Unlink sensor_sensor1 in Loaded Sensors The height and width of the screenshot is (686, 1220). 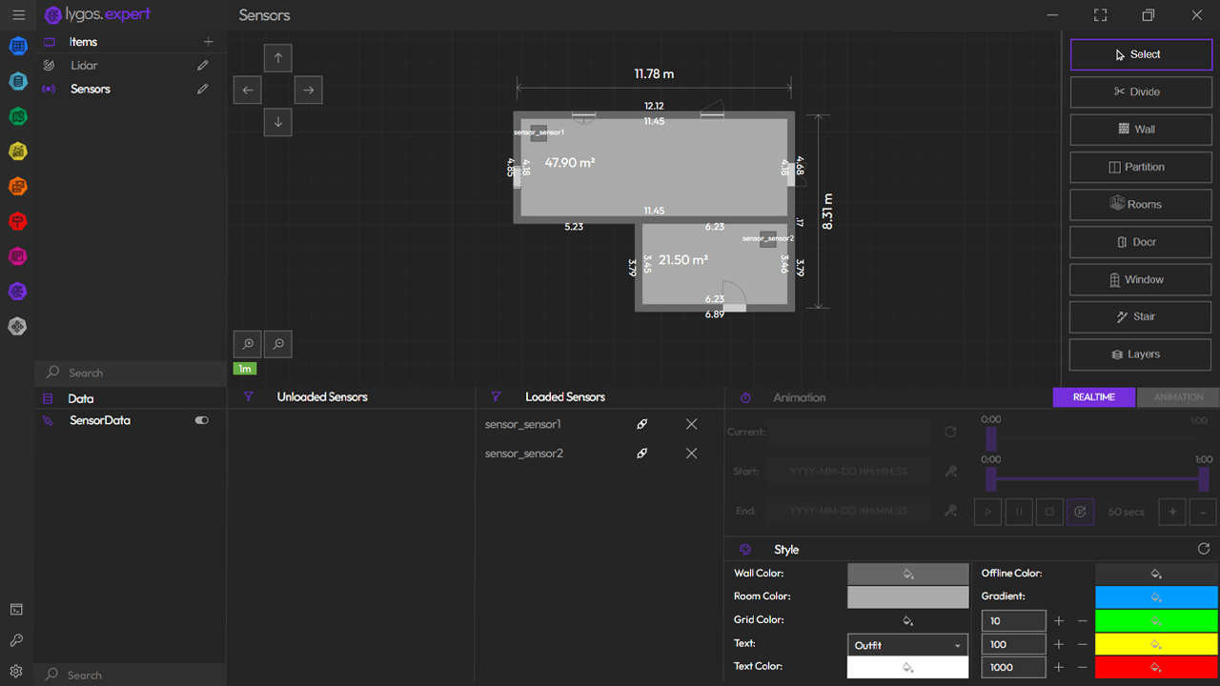[x=642, y=424]
